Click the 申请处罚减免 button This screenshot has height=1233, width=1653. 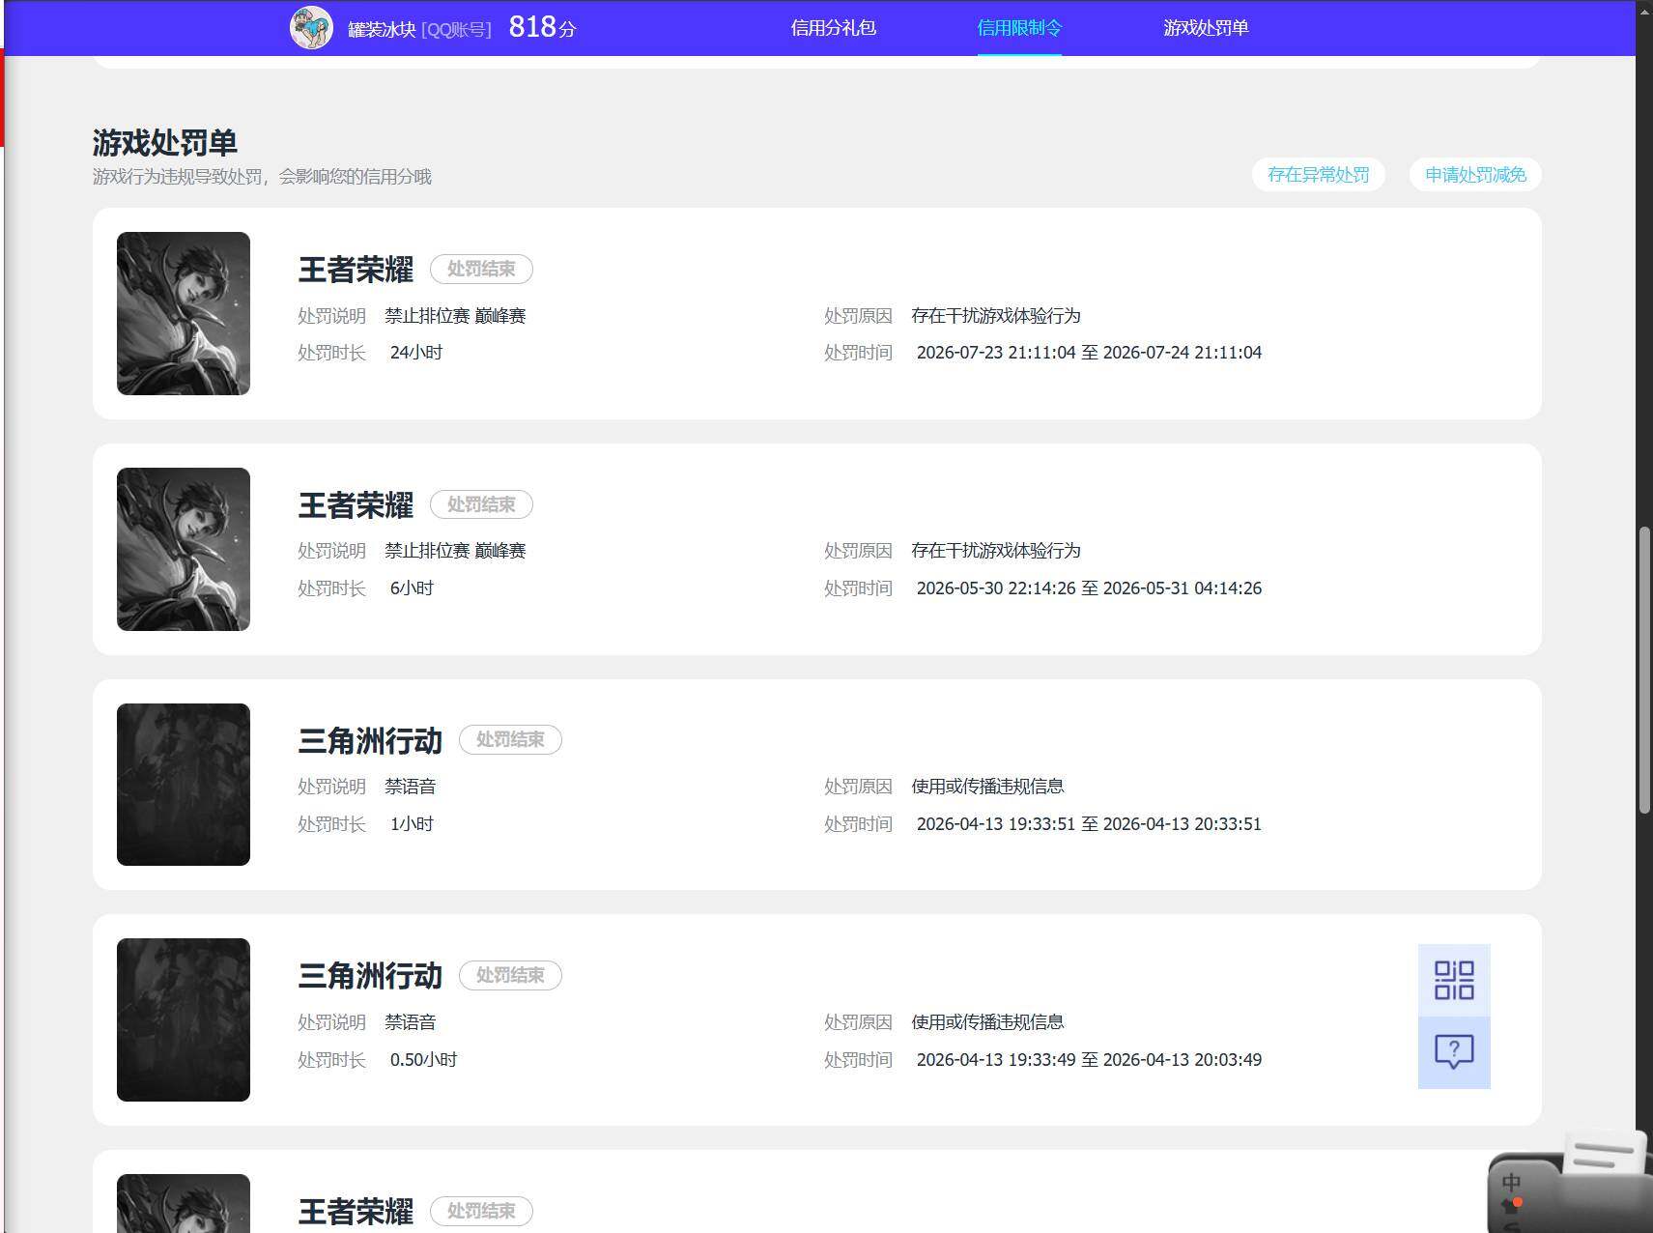(x=1475, y=175)
